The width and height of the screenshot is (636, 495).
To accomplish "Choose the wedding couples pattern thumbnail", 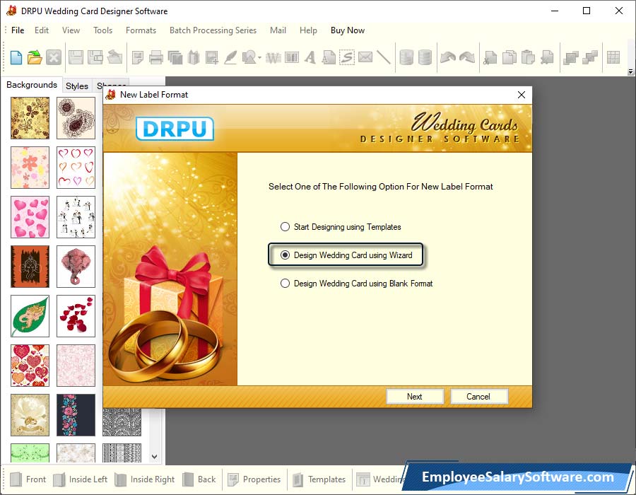I will 76,217.
